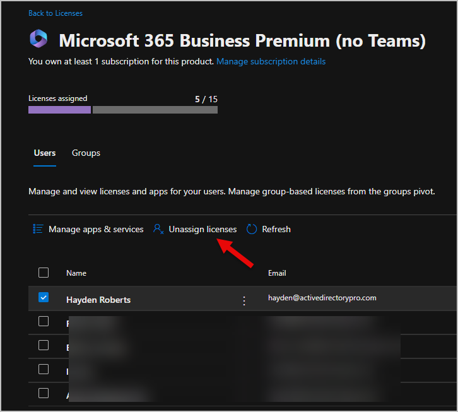Tick the checkbox in the last user row
Image resolution: width=458 pixels, height=412 pixels.
click(44, 393)
